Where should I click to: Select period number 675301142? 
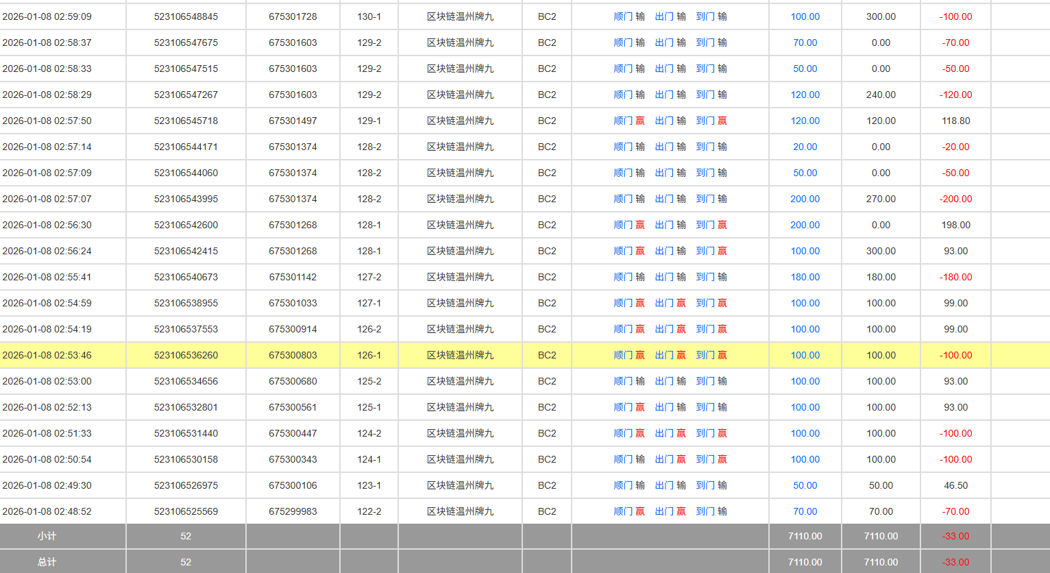[293, 277]
